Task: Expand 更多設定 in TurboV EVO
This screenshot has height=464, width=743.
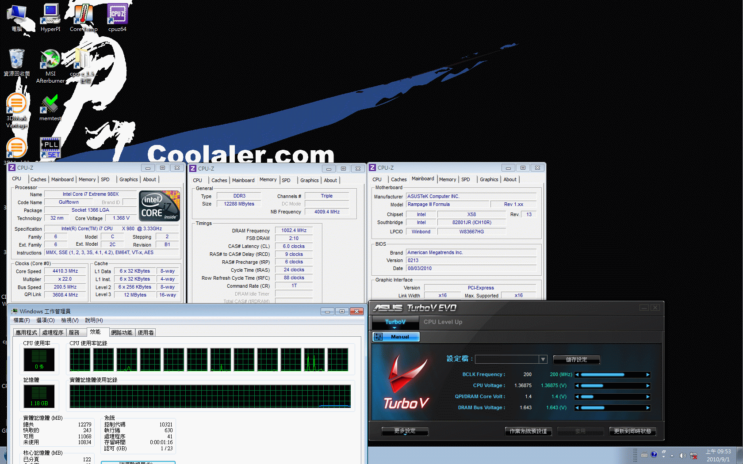Action: pyautogui.click(x=405, y=431)
